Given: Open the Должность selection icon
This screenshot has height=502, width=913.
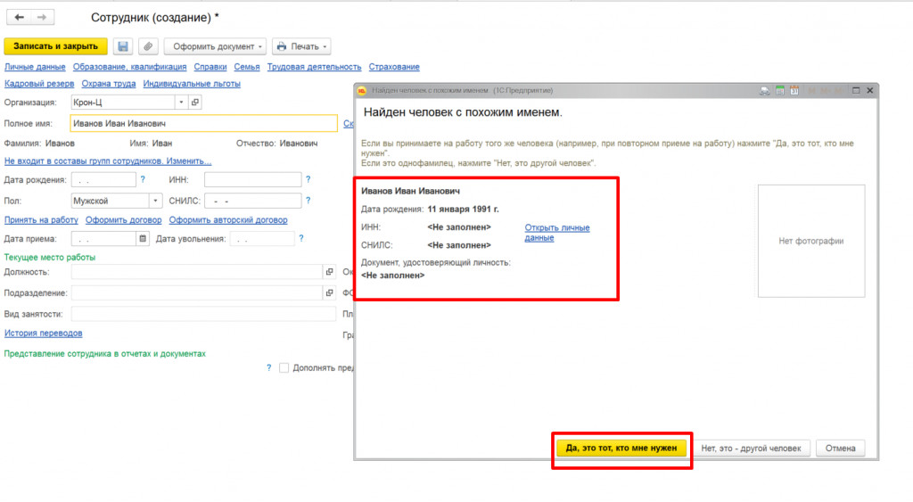Looking at the screenshot, I should [x=330, y=272].
